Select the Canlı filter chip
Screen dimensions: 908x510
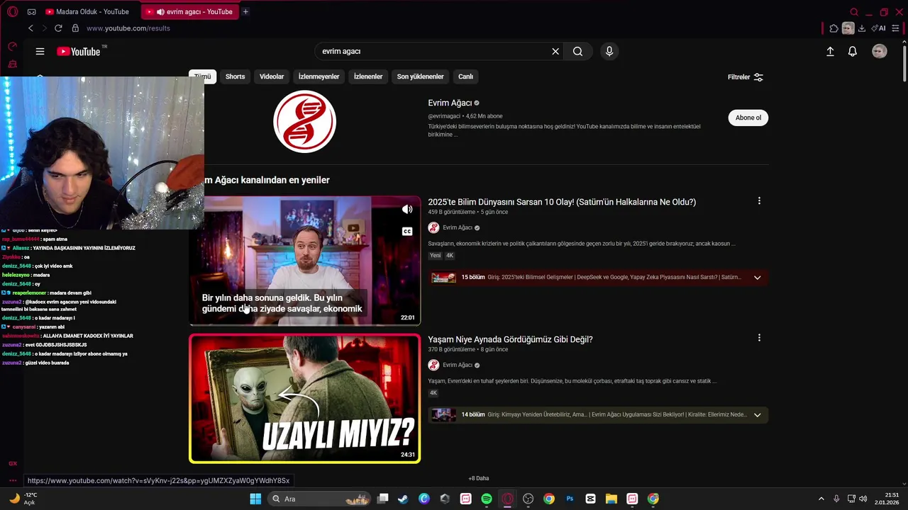coord(465,76)
